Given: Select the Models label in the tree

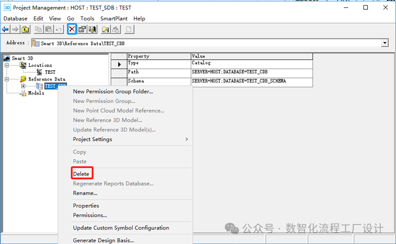Looking at the screenshot, I should (x=36, y=93).
